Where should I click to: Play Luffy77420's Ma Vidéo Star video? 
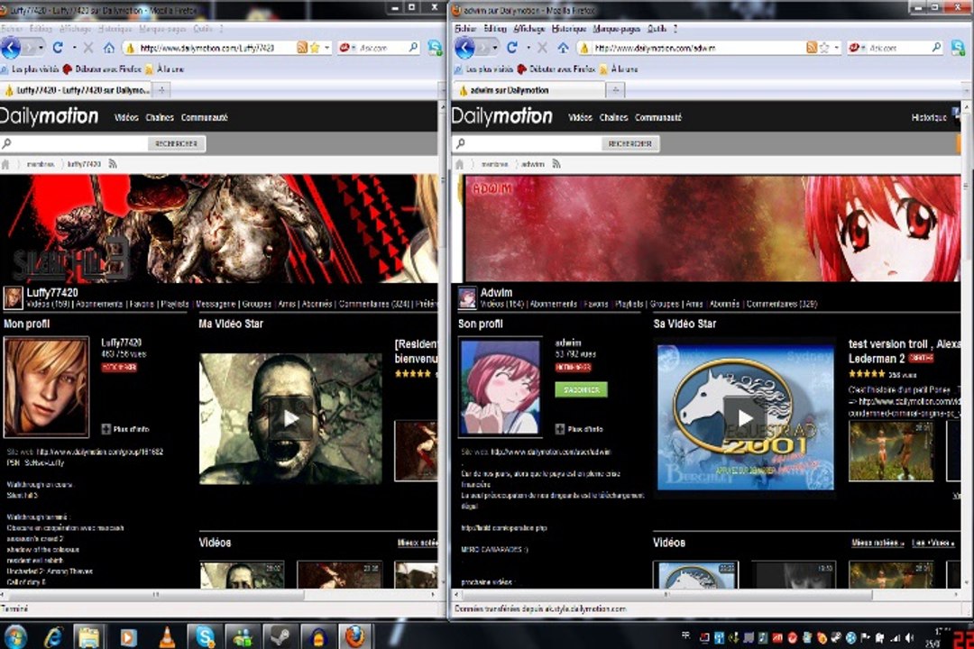(290, 418)
